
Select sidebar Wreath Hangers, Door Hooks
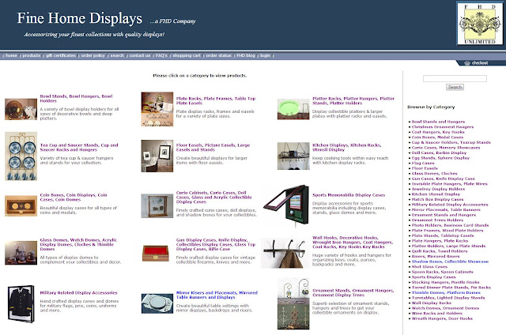click(442, 318)
